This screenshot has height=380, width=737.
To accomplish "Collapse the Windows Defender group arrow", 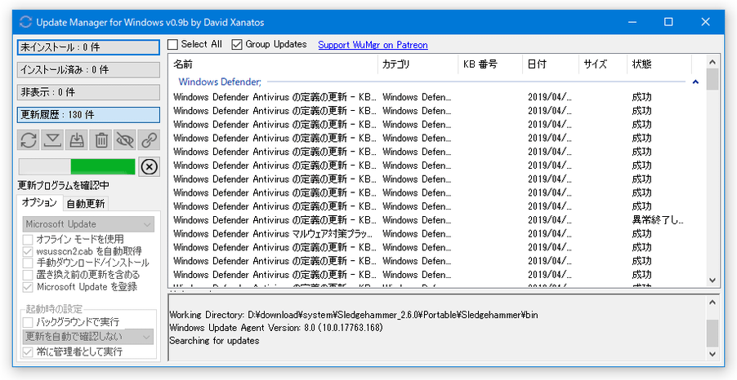I will 695,82.
